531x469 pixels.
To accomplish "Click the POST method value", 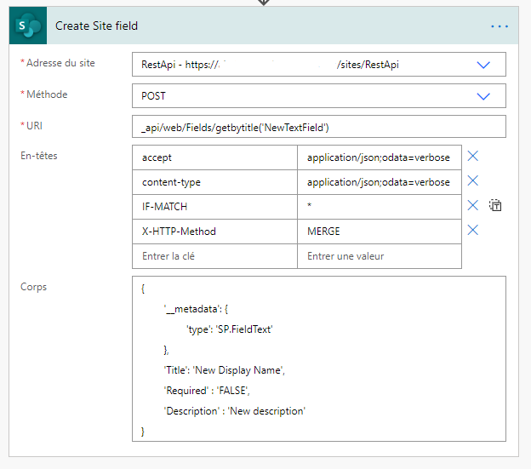I will point(153,96).
